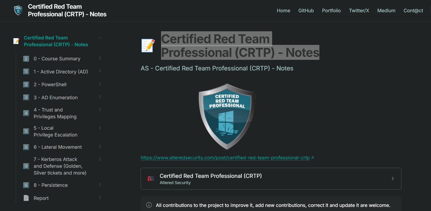Viewport: 431px width, 211px height.
Task: Click the number icon beside Trust and Privileges Mapping
Action: (x=26, y=113)
